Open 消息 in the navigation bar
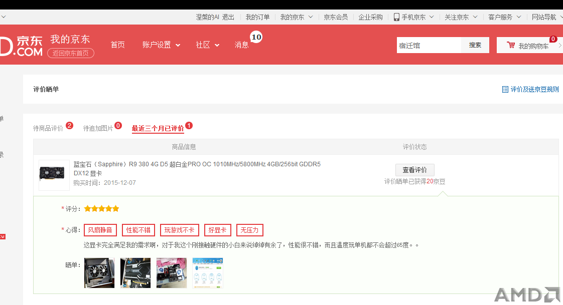The height and width of the screenshot is (305, 563). pos(242,45)
